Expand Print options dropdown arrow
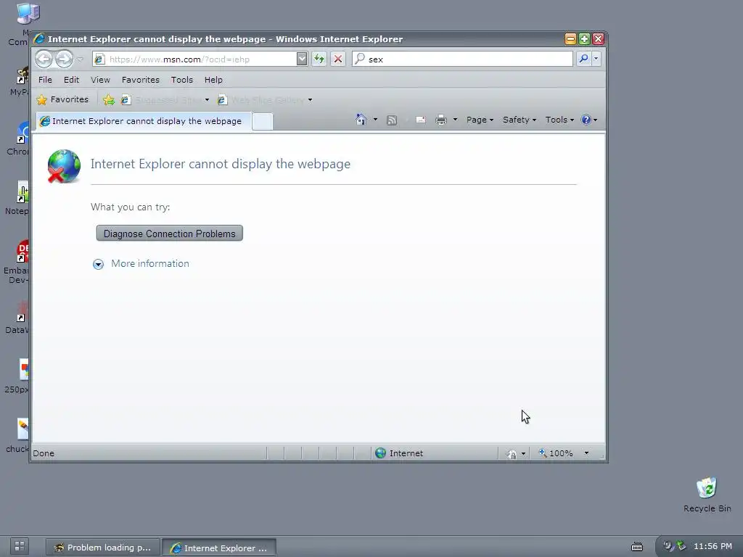The height and width of the screenshot is (557, 743). coord(455,120)
